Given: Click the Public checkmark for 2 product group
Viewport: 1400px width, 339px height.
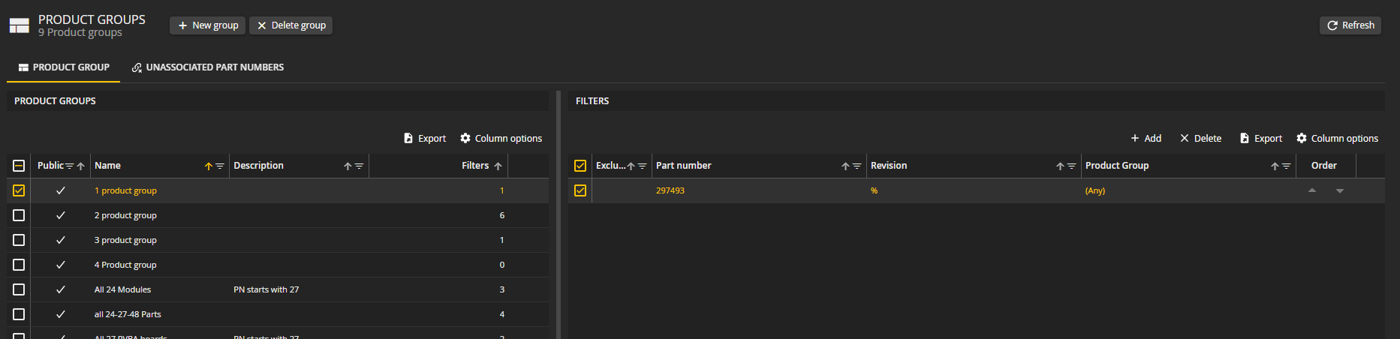Looking at the screenshot, I should 61,215.
